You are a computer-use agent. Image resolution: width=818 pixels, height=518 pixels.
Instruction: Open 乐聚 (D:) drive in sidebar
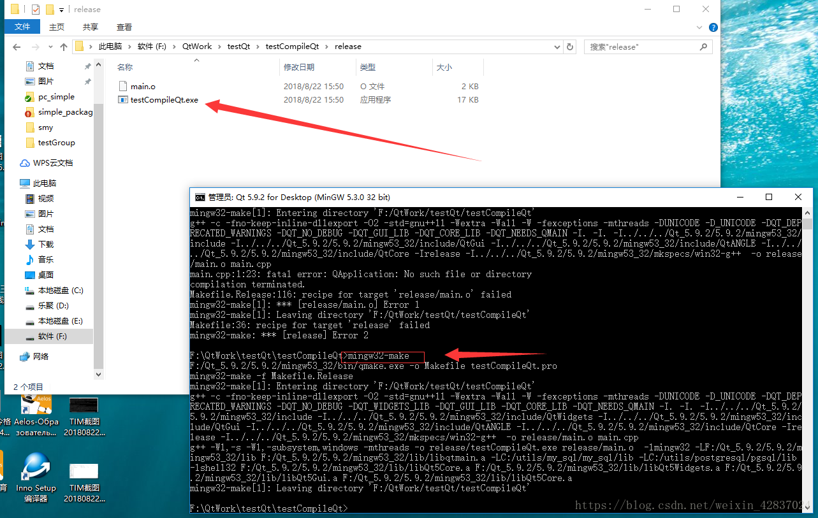click(x=54, y=306)
